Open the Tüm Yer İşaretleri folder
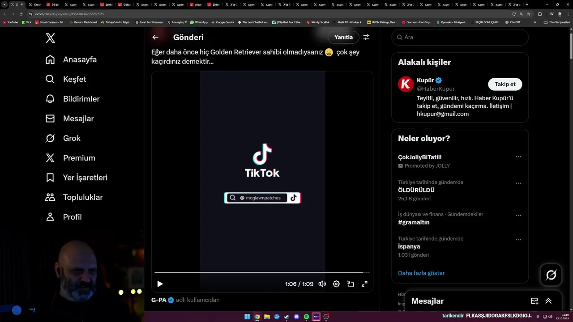The height and width of the screenshot is (322, 573). point(556,22)
